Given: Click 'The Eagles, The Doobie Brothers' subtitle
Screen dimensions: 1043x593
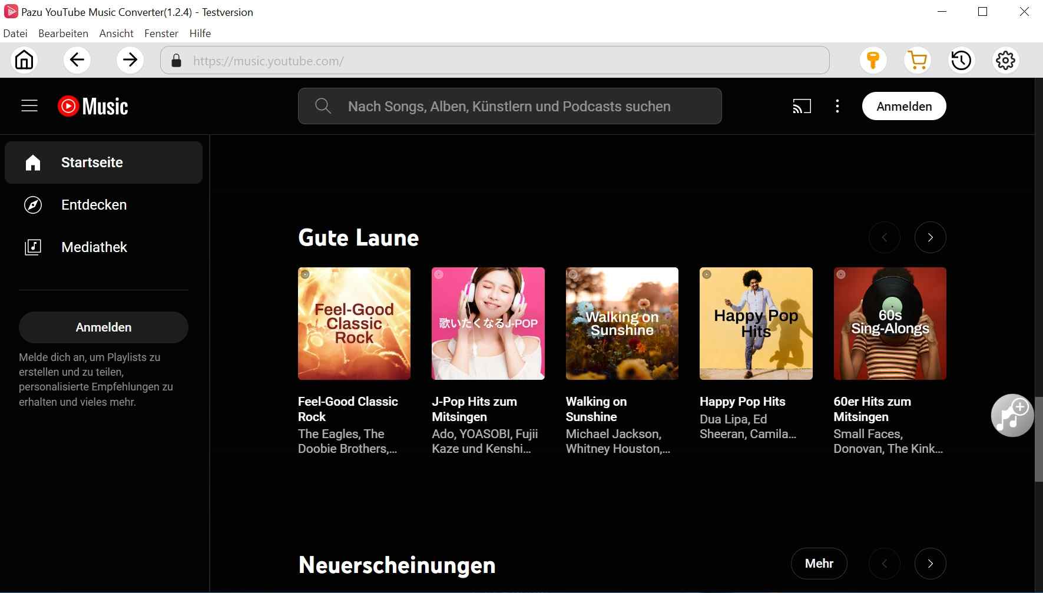Looking at the screenshot, I should coord(347,441).
